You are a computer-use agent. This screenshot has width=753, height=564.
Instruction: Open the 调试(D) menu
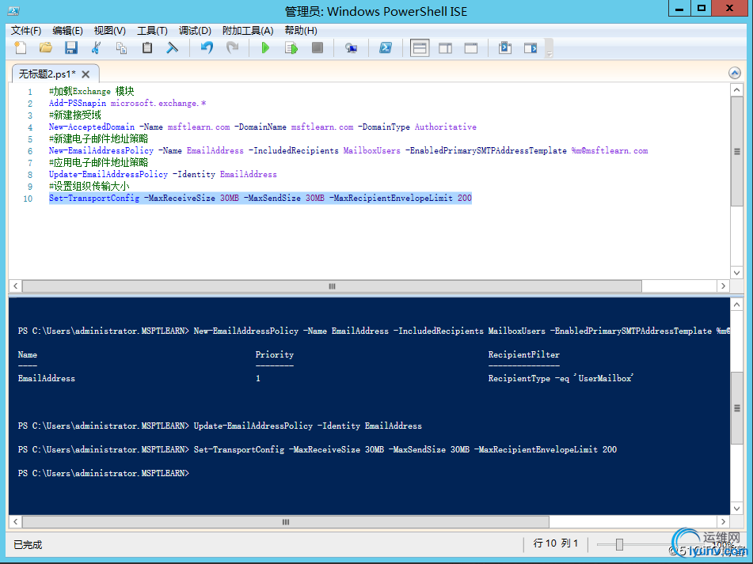click(195, 31)
